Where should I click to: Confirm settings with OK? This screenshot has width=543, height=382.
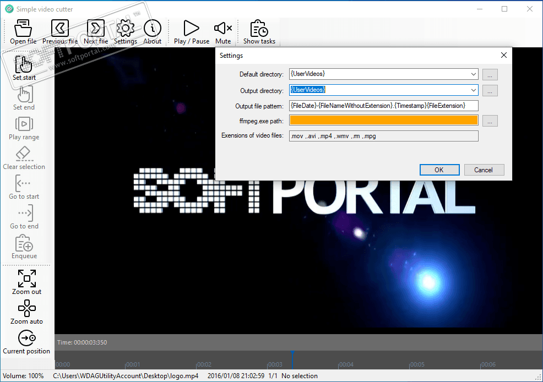click(x=439, y=170)
